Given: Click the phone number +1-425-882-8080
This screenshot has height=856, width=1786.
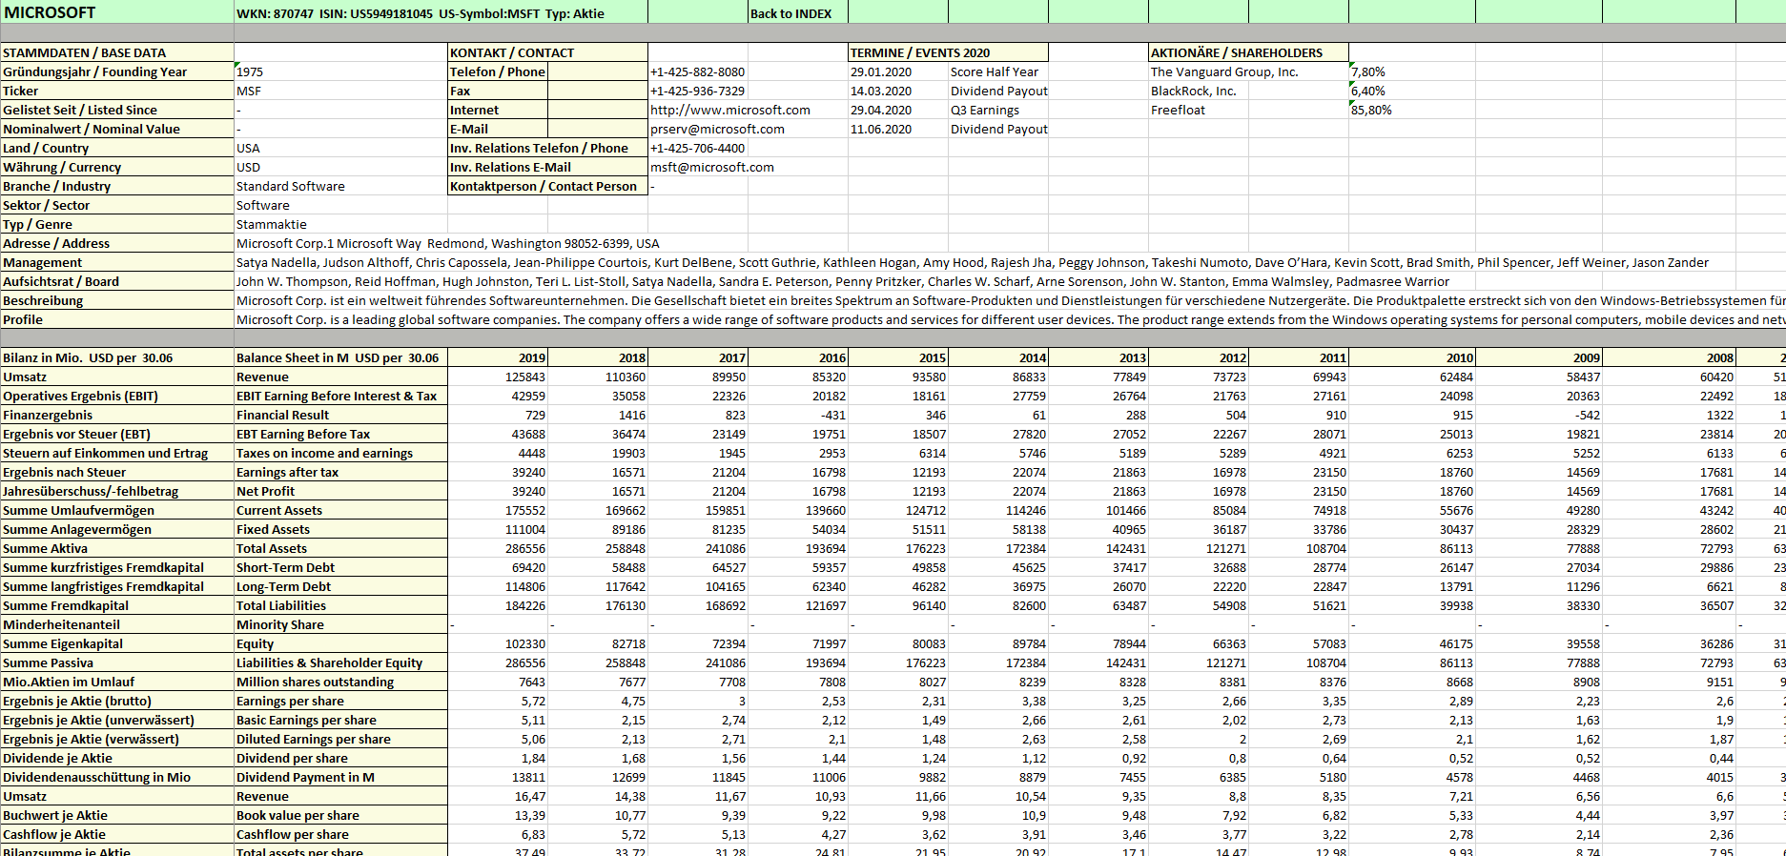Looking at the screenshot, I should pyautogui.click(x=698, y=71).
